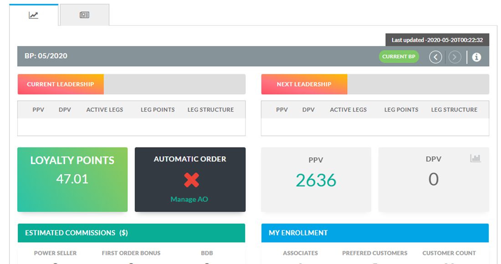Viewport: 501px width, 264px height.
Task: Click the Next Leadership progress bar
Action: [375, 84]
